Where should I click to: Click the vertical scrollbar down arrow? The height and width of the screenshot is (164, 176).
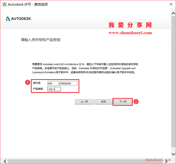pyautogui.click(x=173, y=154)
